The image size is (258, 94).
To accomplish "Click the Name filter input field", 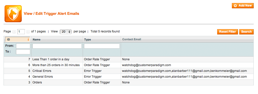I will 57,46.
